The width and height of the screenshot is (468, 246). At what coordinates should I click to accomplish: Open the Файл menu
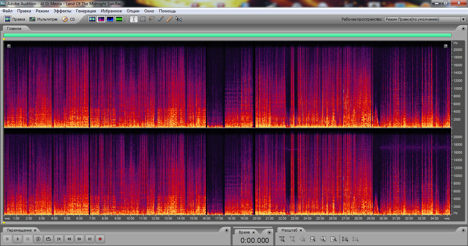pyautogui.click(x=7, y=11)
